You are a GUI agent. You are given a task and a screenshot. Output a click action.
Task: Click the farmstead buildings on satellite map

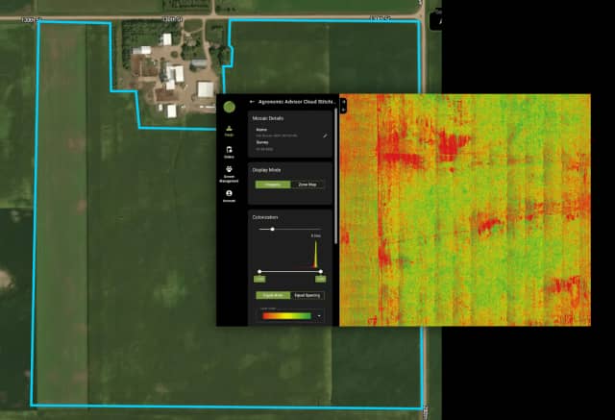click(x=171, y=75)
